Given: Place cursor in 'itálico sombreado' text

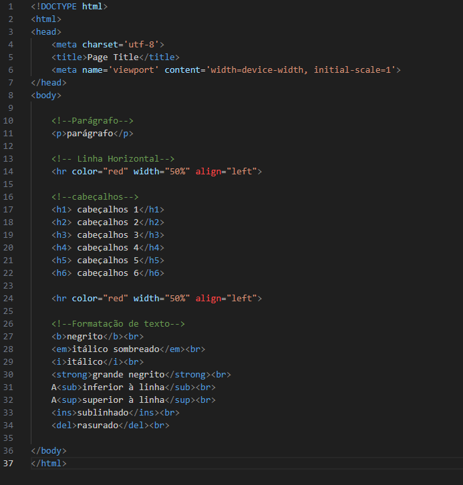Looking at the screenshot, I should [115, 349].
